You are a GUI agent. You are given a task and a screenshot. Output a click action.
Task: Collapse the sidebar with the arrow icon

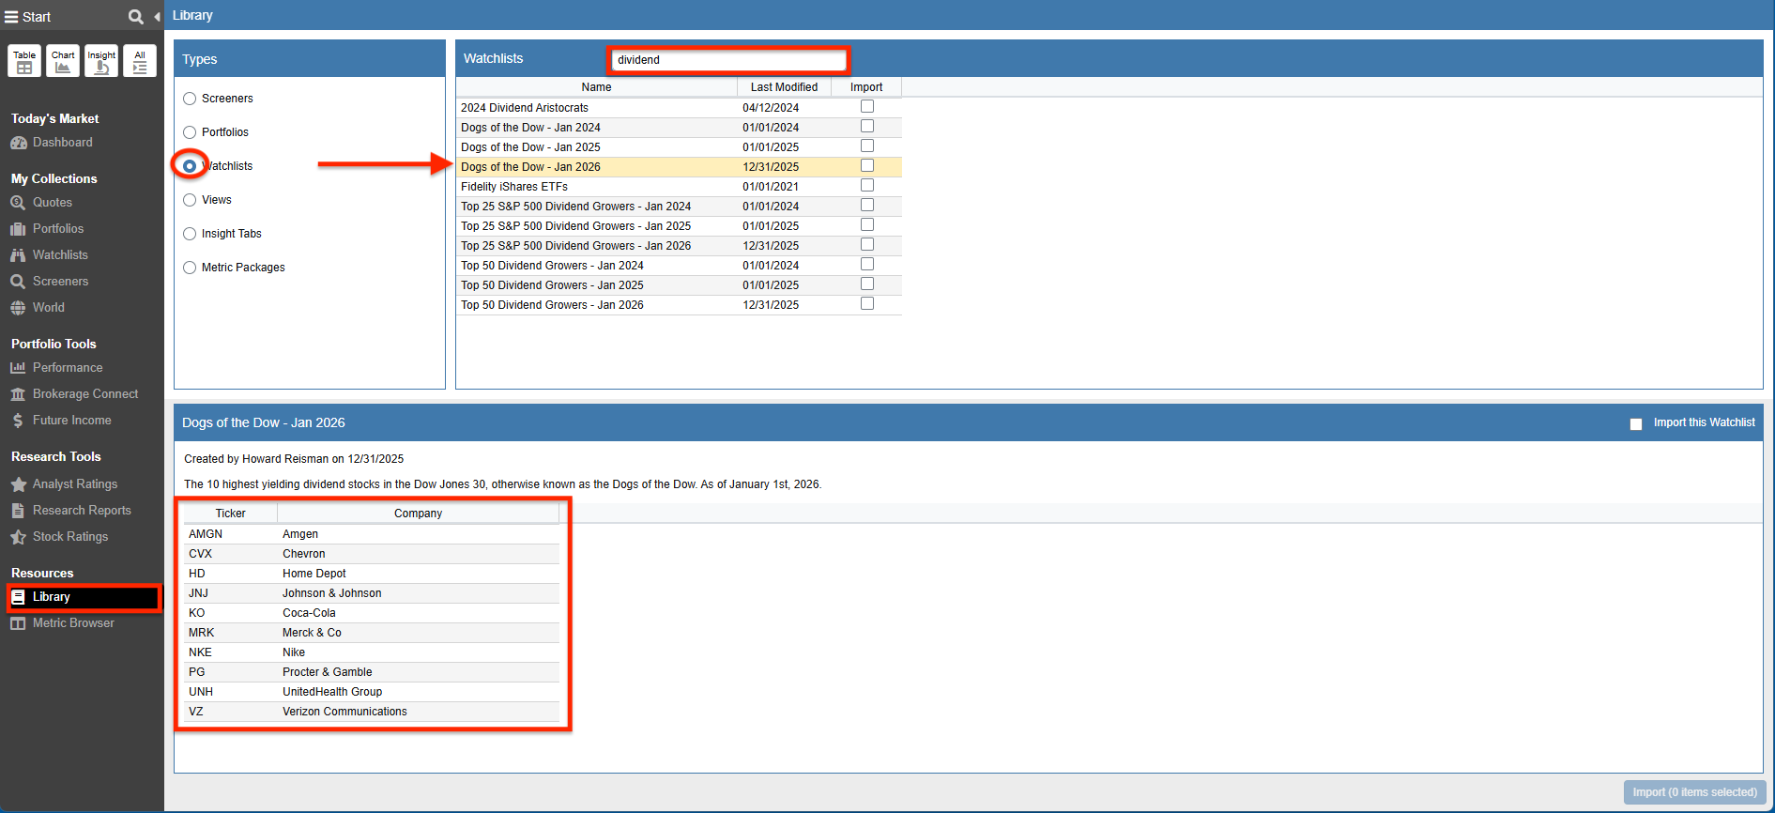click(x=157, y=17)
